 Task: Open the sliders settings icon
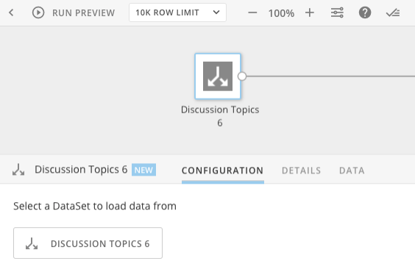click(x=337, y=12)
